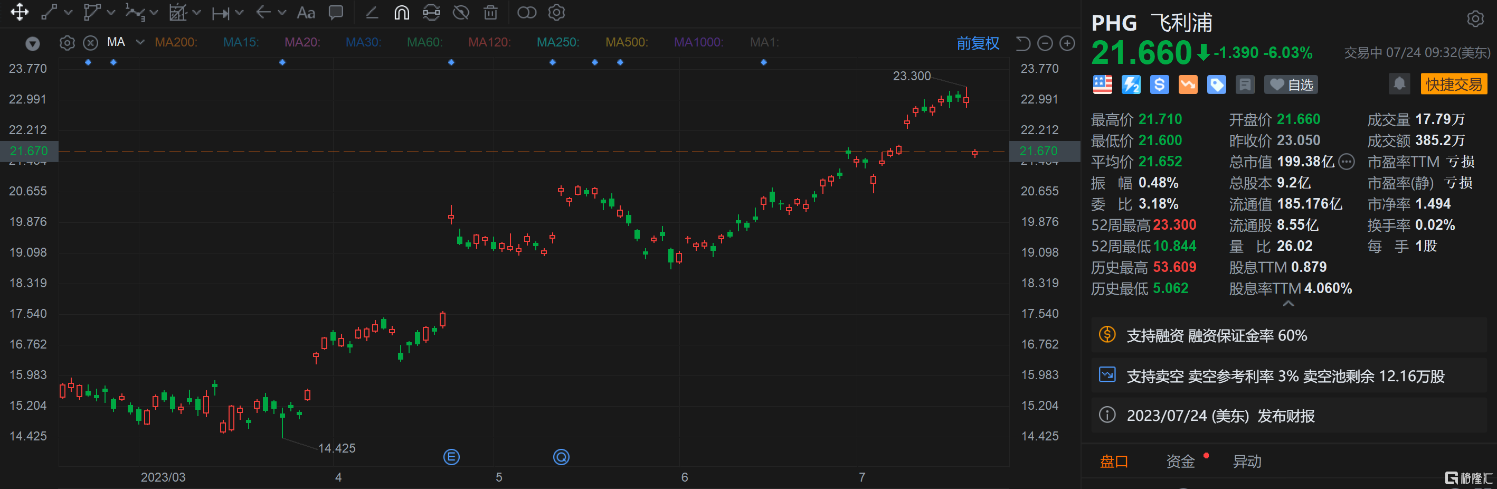The width and height of the screenshot is (1497, 489).
Task: Open the gray notes bookmark icon
Action: pyautogui.click(x=1245, y=85)
